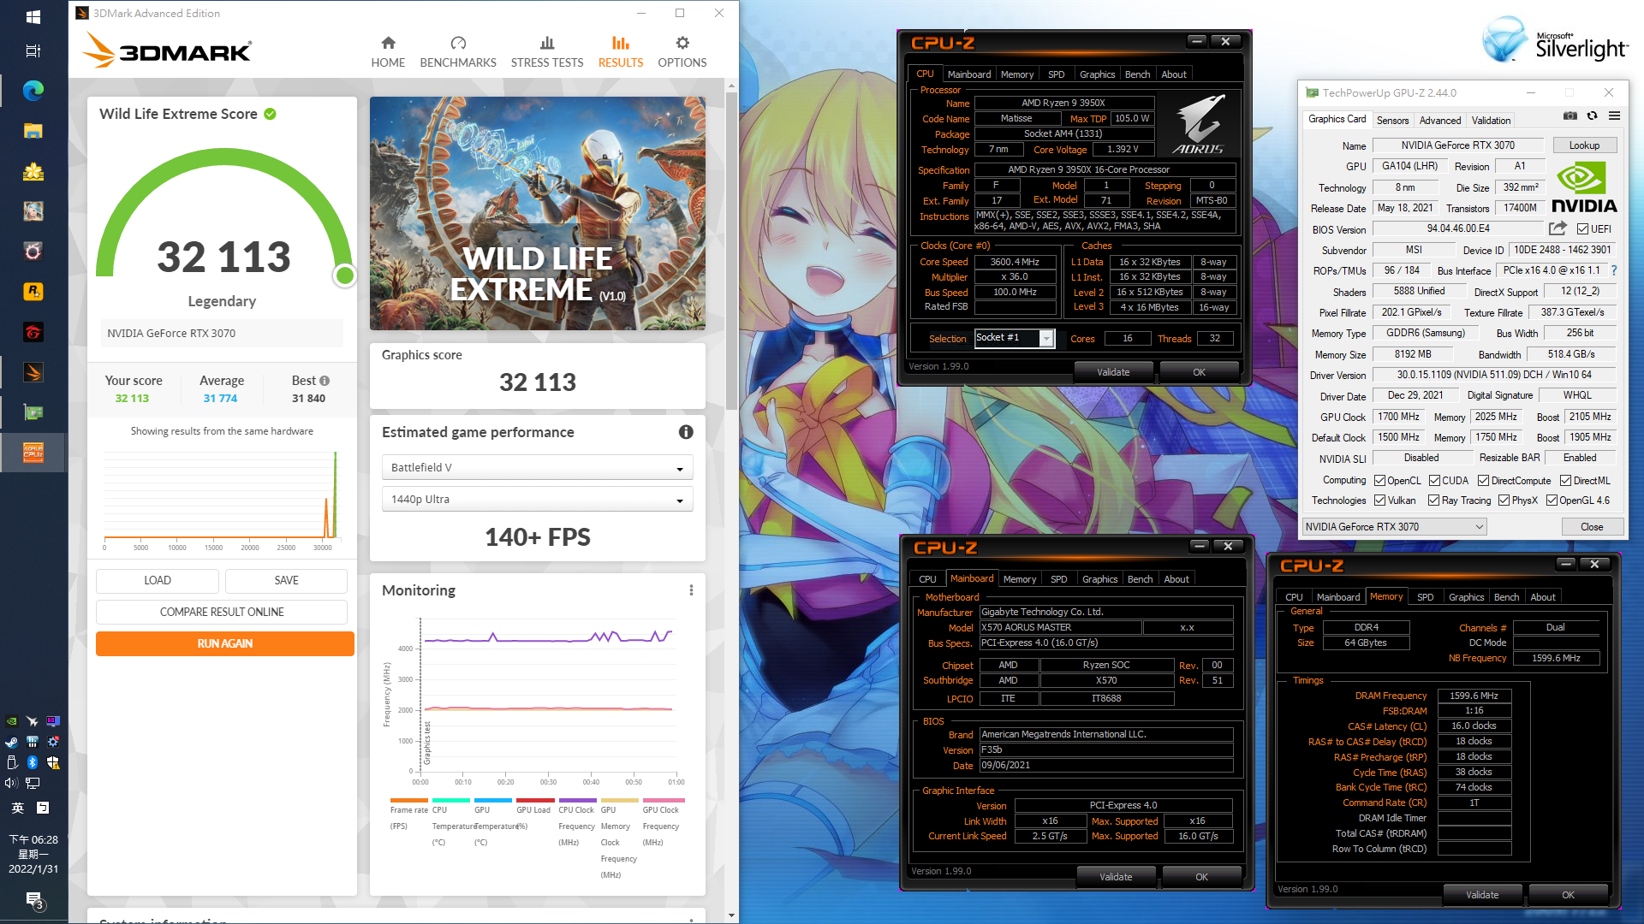The height and width of the screenshot is (924, 1644).
Task: Open Windows Start menu
Action: coord(33,16)
